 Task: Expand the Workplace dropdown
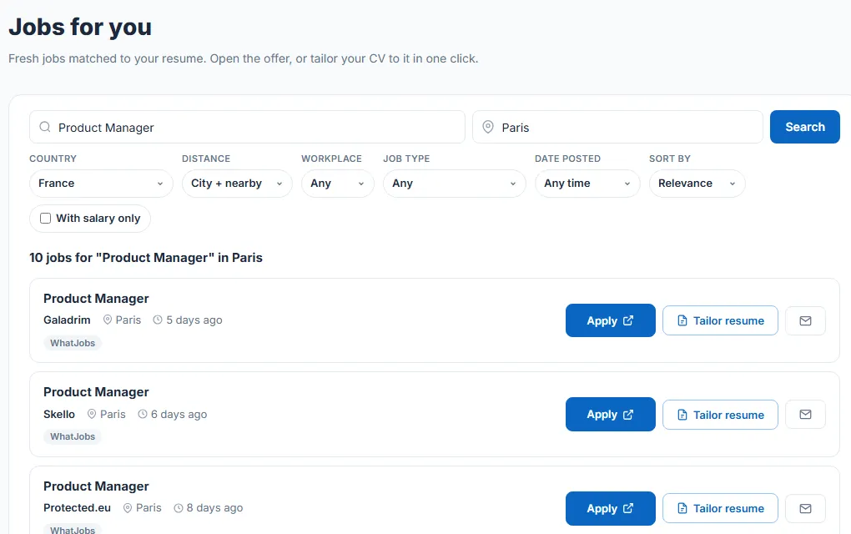(338, 184)
